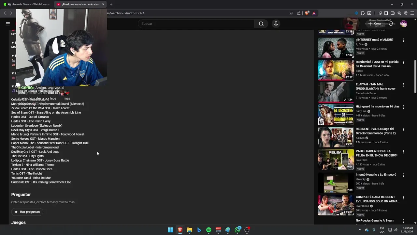The width and height of the screenshot is (417, 235).
Task: Open Voicemeeter from the taskbar
Action: pos(218,230)
